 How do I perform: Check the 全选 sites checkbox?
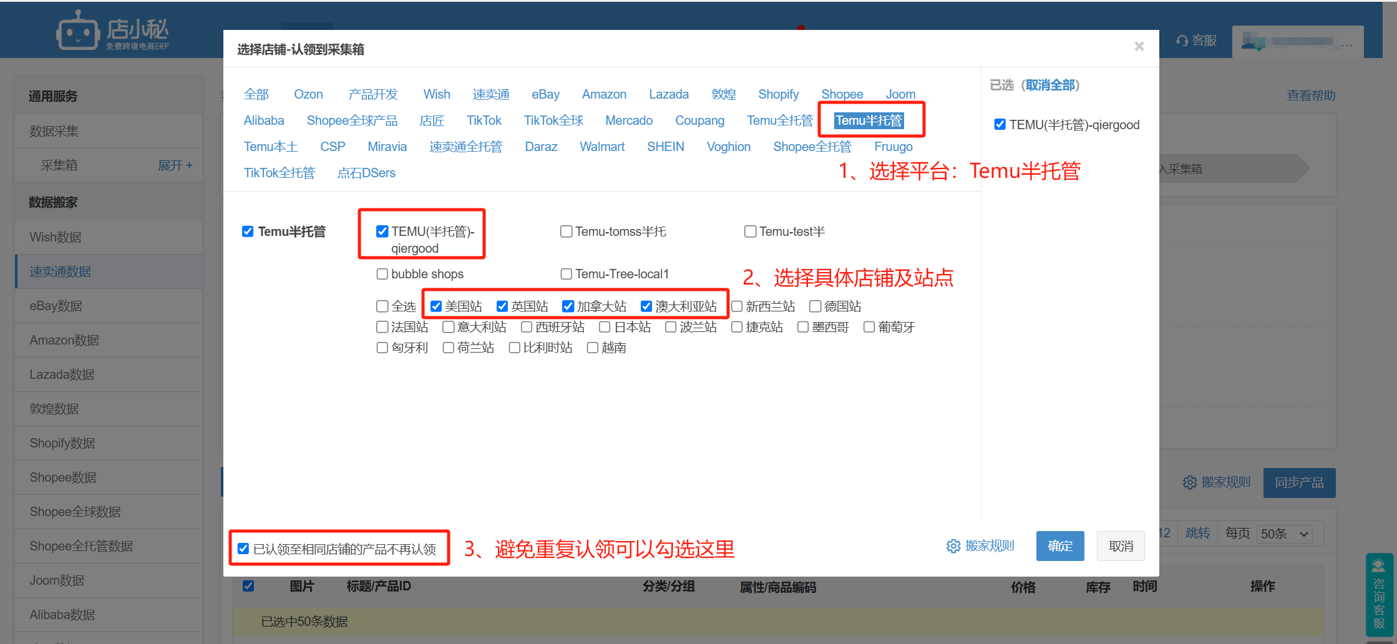[x=382, y=306]
